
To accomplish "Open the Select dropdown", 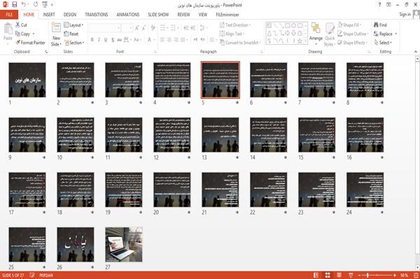I will 383,43.
